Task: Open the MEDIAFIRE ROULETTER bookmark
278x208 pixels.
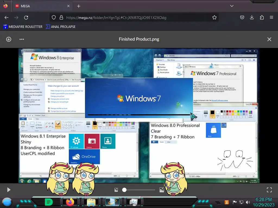Action: tap(23, 27)
